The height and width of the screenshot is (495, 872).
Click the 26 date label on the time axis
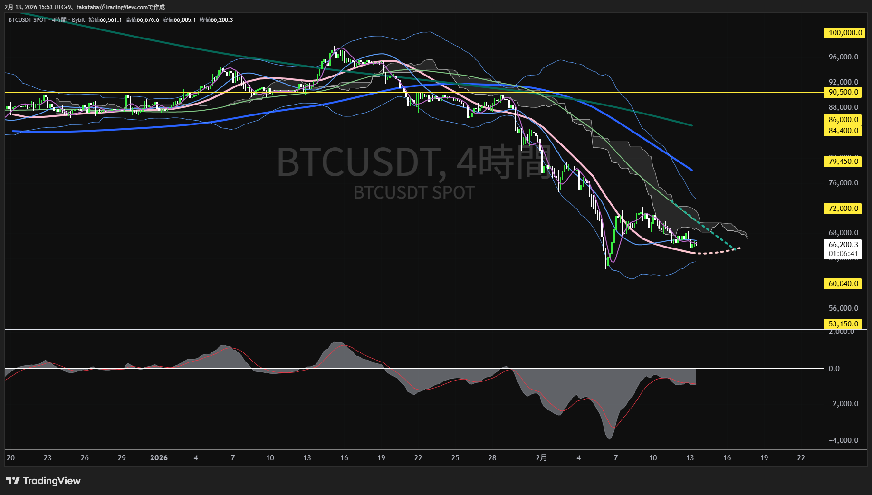pyautogui.click(x=85, y=458)
